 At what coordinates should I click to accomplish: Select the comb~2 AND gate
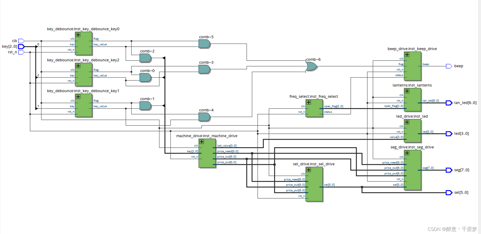click(x=145, y=58)
